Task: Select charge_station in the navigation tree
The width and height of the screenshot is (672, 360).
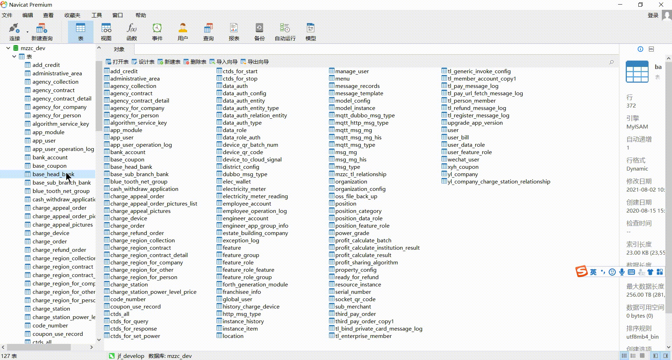Action: click(x=51, y=309)
